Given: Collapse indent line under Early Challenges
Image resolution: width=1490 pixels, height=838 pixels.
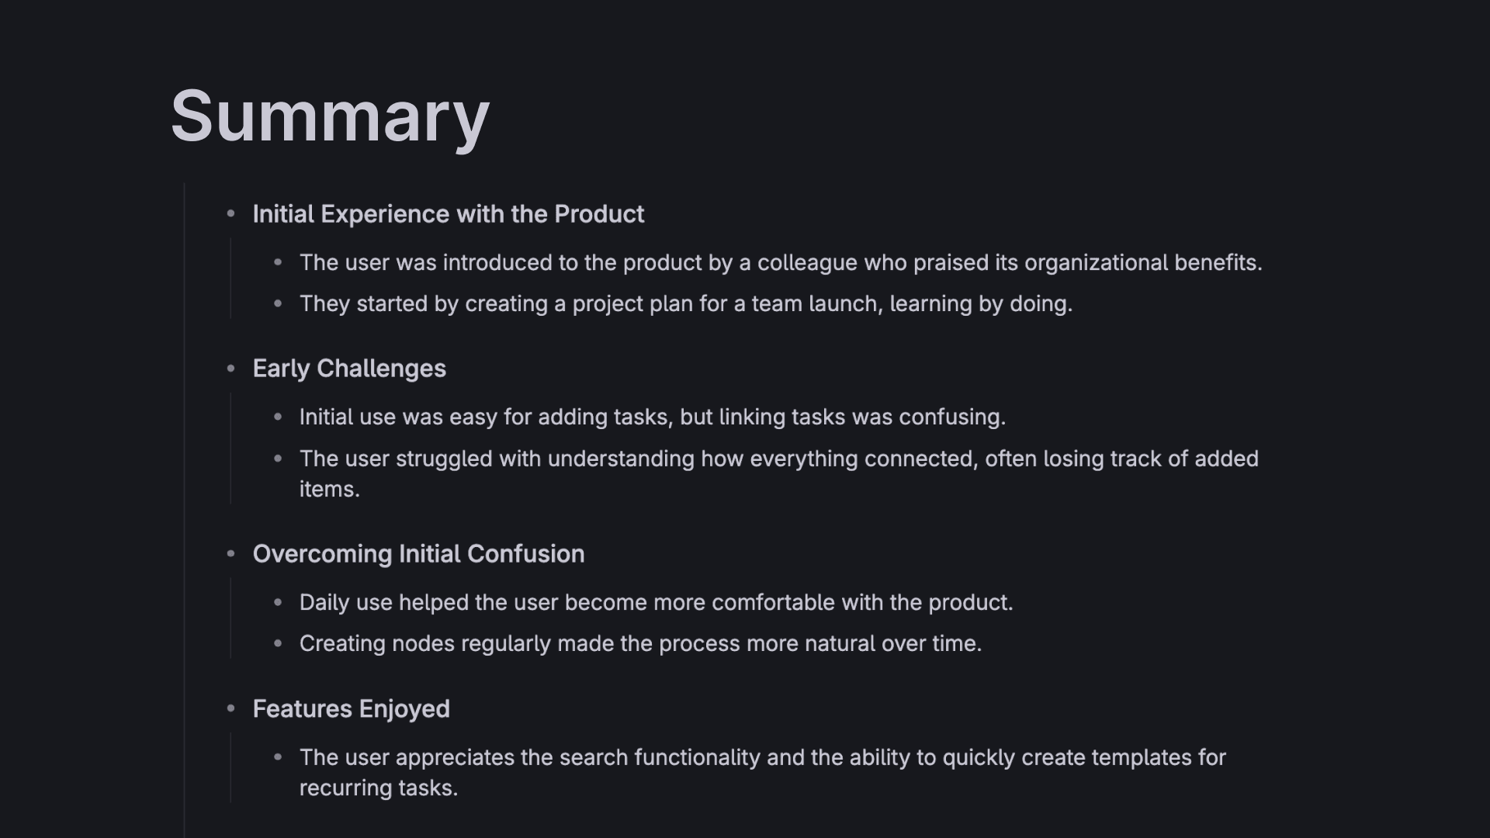Looking at the screenshot, I should tap(230, 448).
